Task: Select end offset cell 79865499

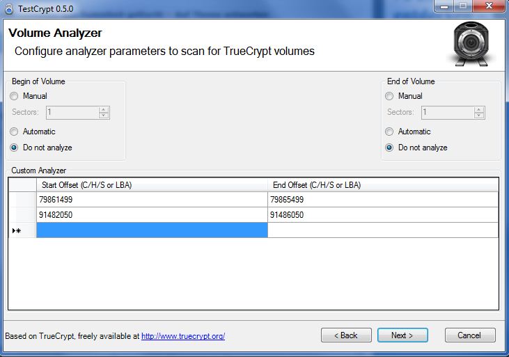Action: click(383, 200)
